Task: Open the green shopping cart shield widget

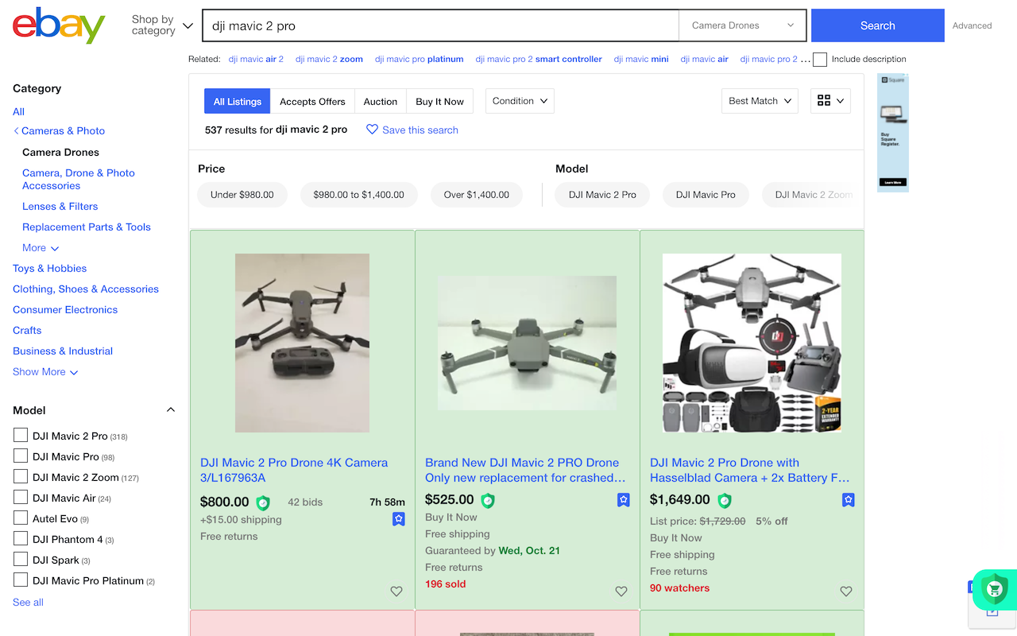Action: click(995, 589)
